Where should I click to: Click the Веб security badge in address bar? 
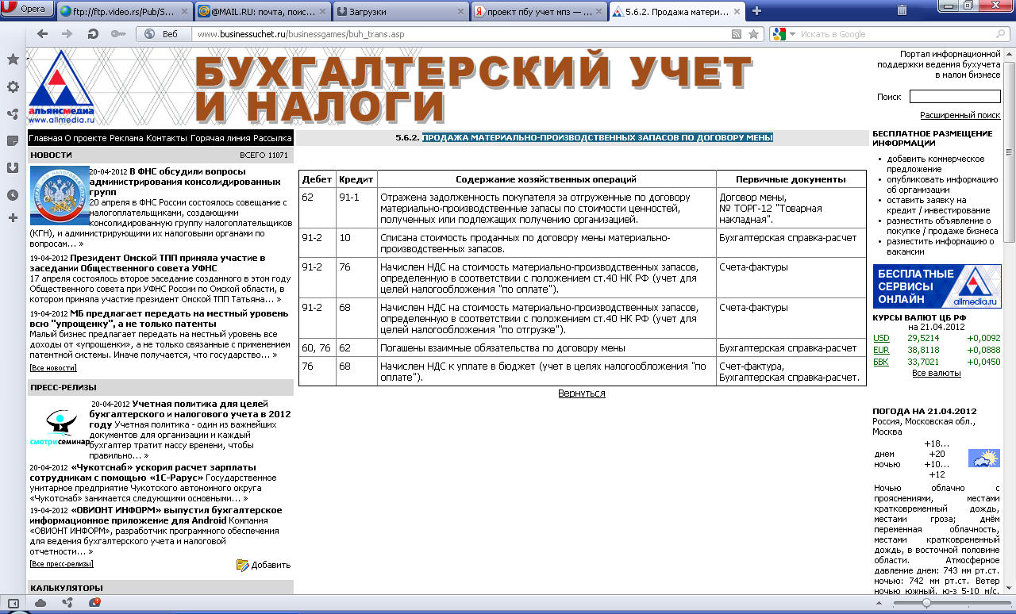click(163, 34)
